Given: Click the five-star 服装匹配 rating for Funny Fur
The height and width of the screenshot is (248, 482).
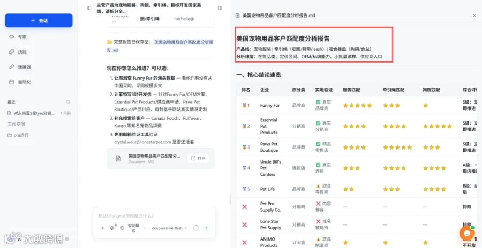Looking at the screenshot, I should pos(358,105).
